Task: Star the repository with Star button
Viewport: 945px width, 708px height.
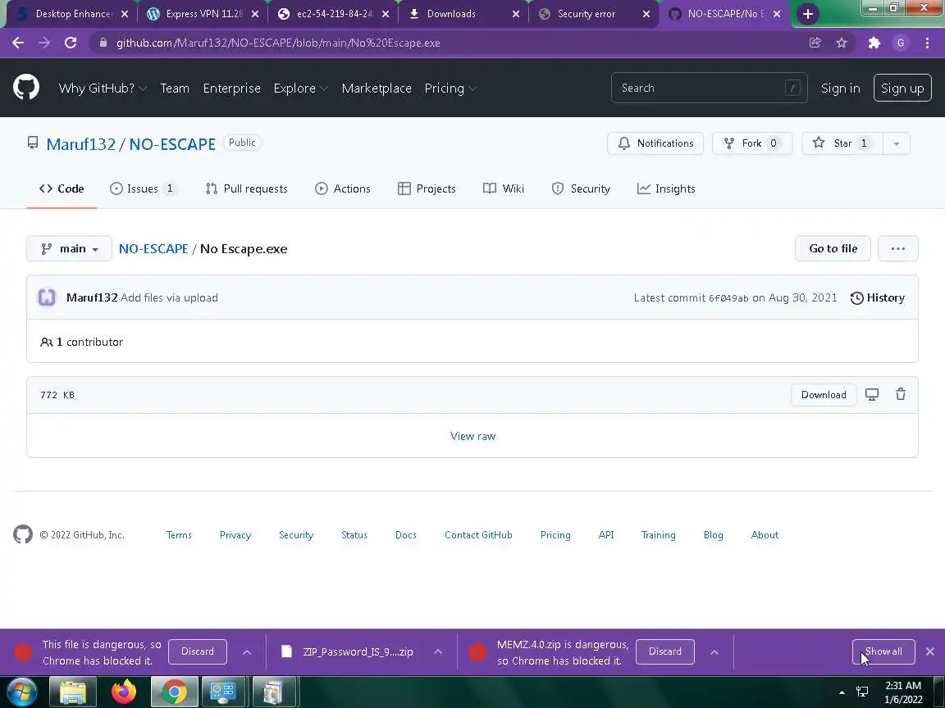Action: coord(842,143)
